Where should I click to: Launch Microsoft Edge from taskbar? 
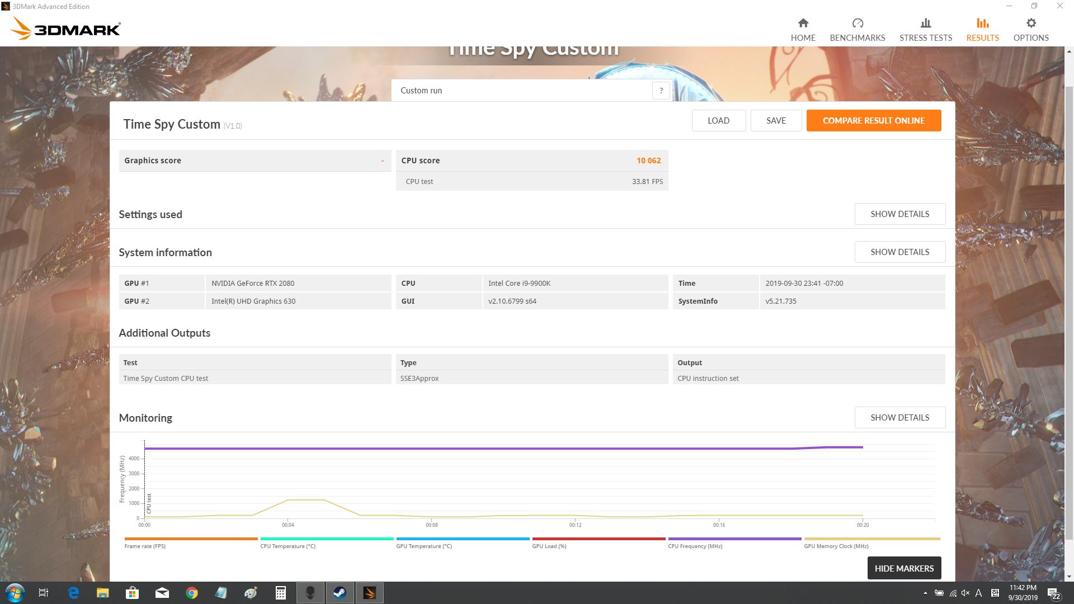pyautogui.click(x=73, y=593)
